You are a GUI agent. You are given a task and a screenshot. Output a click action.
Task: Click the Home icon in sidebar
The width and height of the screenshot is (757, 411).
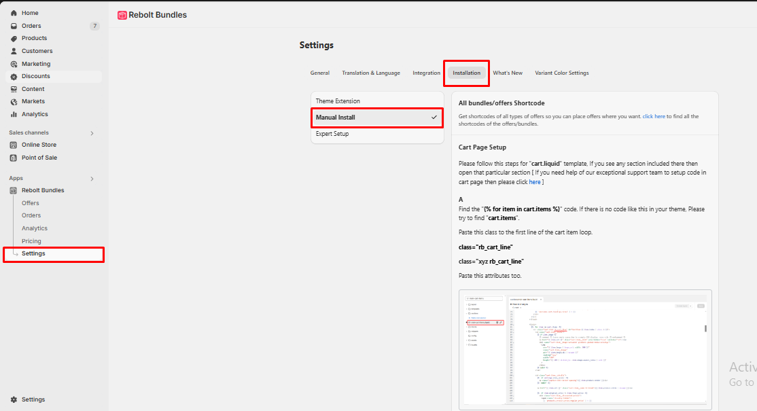pos(14,13)
